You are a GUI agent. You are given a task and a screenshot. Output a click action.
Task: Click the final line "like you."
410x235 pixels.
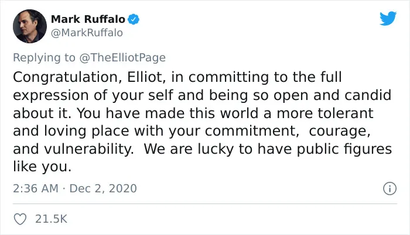point(42,167)
